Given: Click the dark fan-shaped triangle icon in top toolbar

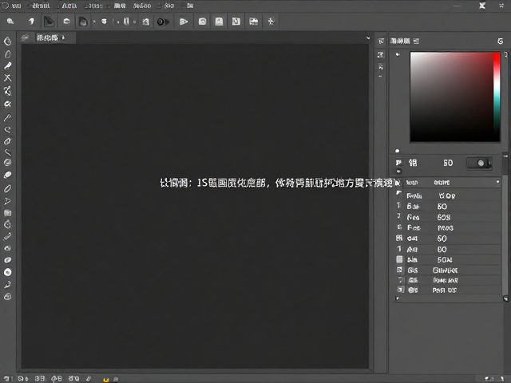Looking at the screenshot, I should click(x=49, y=22).
